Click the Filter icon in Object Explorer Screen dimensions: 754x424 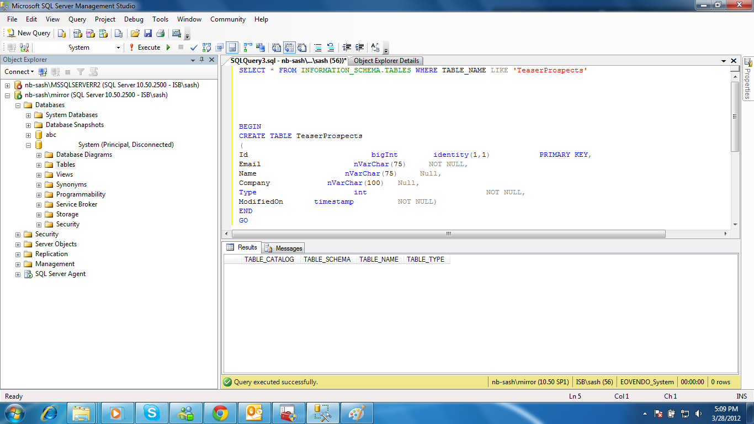pos(81,72)
